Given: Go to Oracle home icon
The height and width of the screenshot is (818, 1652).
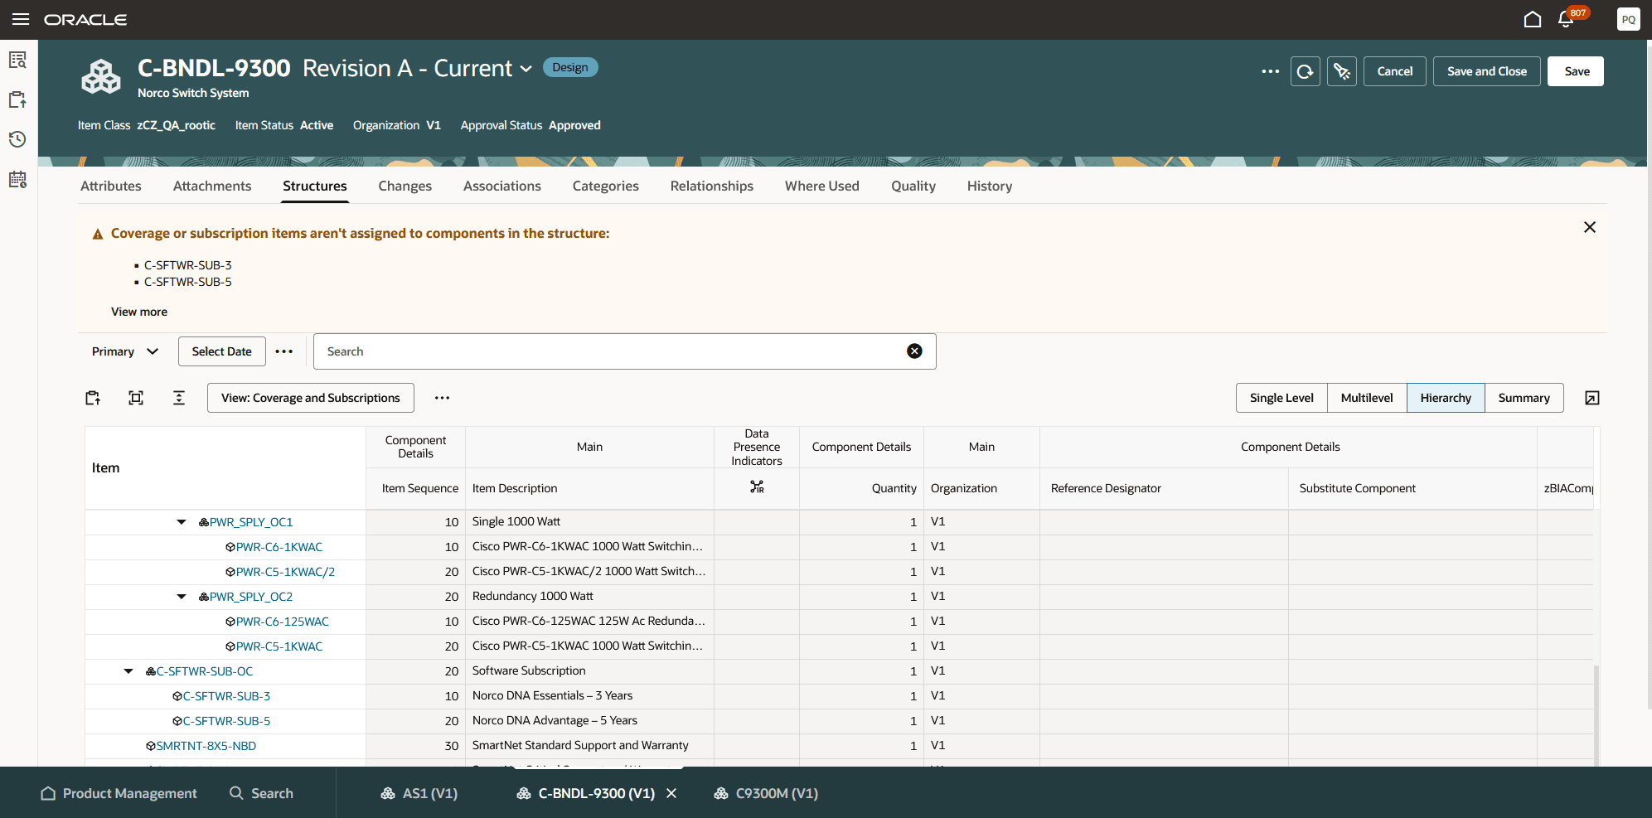Looking at the screenshot, I should click(1533, 19).
